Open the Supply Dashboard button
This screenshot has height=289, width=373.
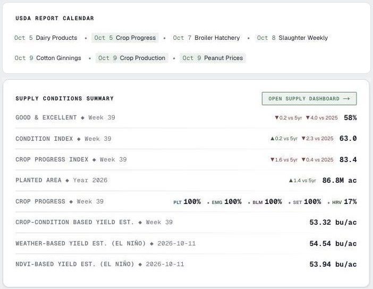click(309, 98)
